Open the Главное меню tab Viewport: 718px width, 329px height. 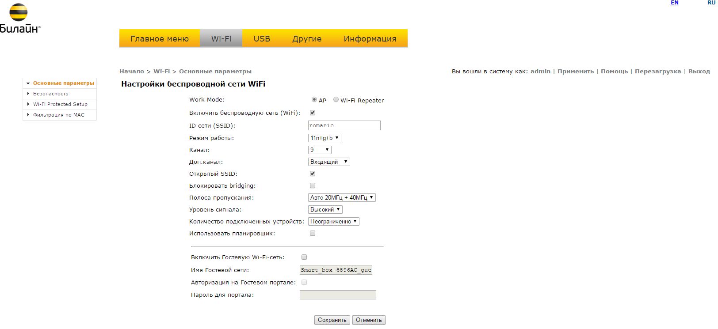(x=160, y=38)
